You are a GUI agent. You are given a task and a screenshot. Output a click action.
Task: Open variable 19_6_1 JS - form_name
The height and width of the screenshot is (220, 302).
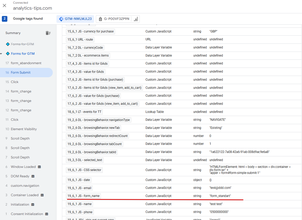coord(84,196)
